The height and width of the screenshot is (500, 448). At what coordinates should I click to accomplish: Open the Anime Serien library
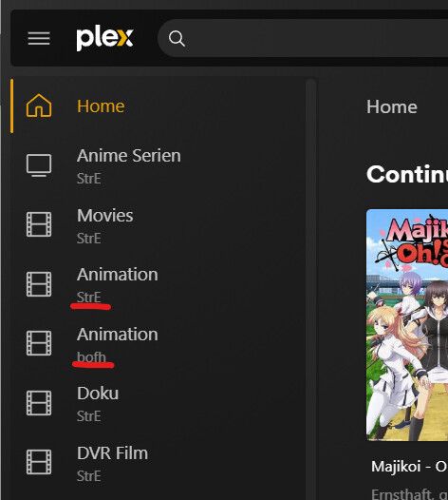[158, 165]
